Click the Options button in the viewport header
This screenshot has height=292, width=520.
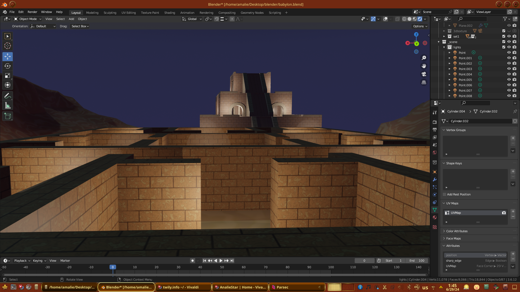[x=420, y=26]
